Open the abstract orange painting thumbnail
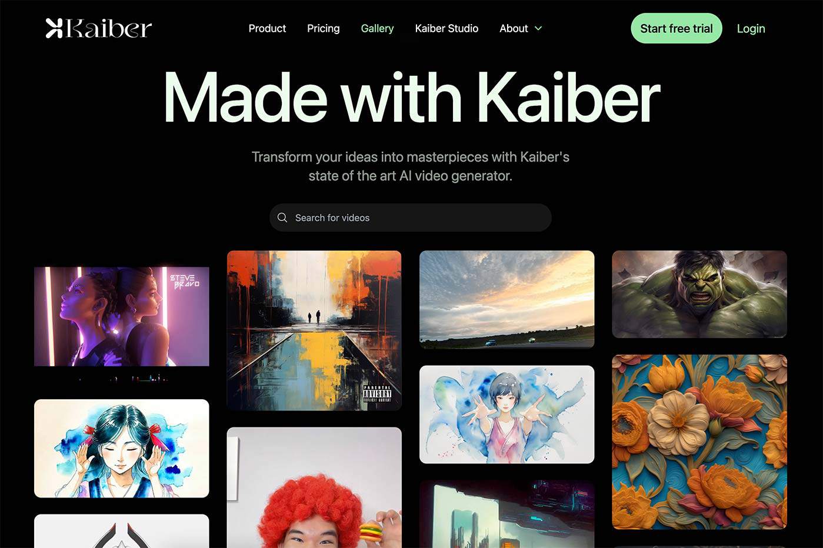This screenshot has width=823, height=548. [x=314, y=330]
